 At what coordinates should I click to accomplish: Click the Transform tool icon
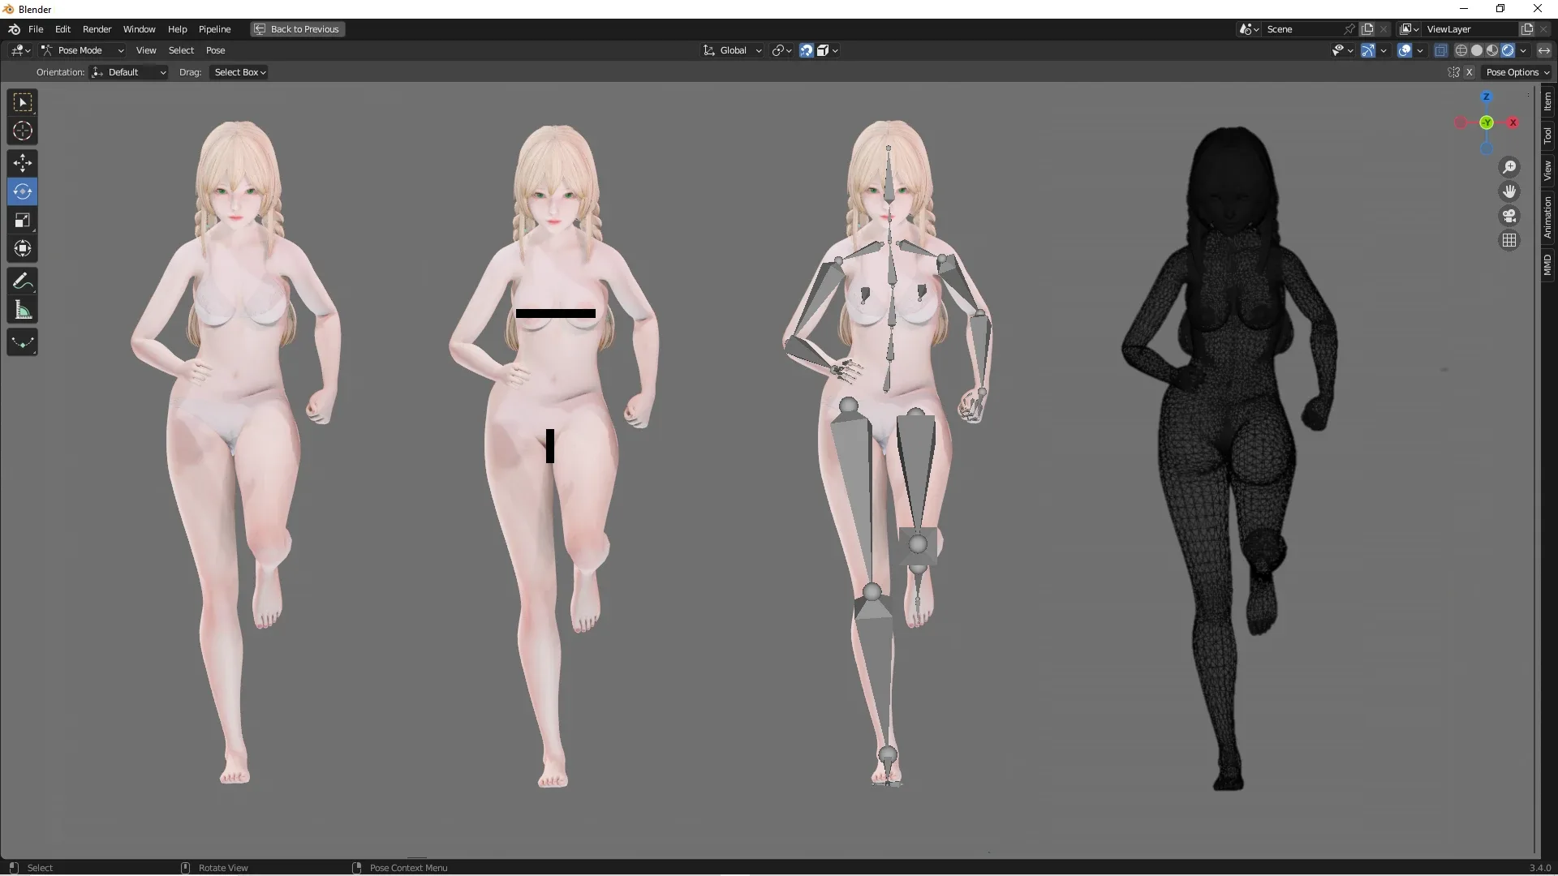[23, 248]
